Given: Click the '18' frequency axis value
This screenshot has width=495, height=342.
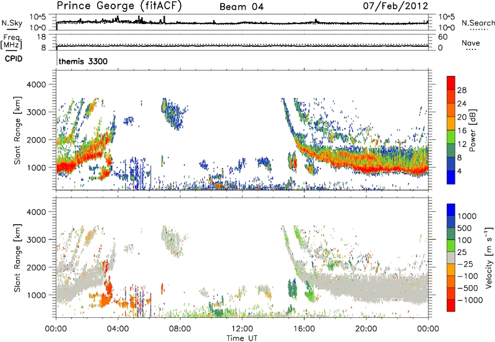Looking at the screenshot, I should (x=41, y=37).
